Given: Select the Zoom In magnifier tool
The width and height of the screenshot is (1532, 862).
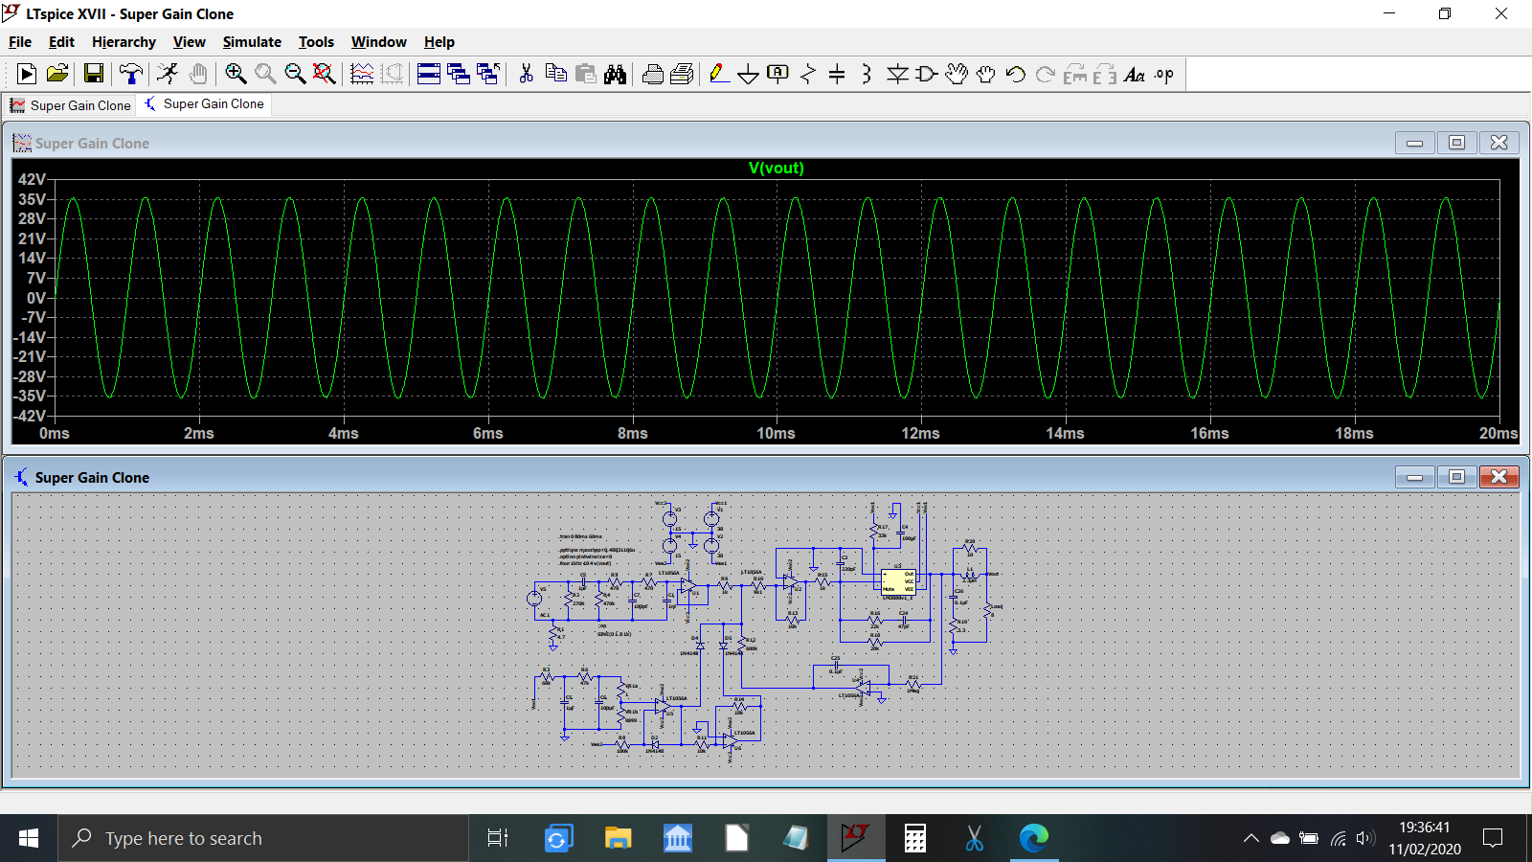Looking at the screenshot, I should tap(236, 74).
